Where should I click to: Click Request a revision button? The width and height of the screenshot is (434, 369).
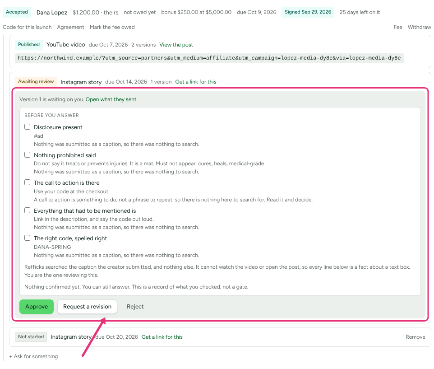tap(87, 307)
